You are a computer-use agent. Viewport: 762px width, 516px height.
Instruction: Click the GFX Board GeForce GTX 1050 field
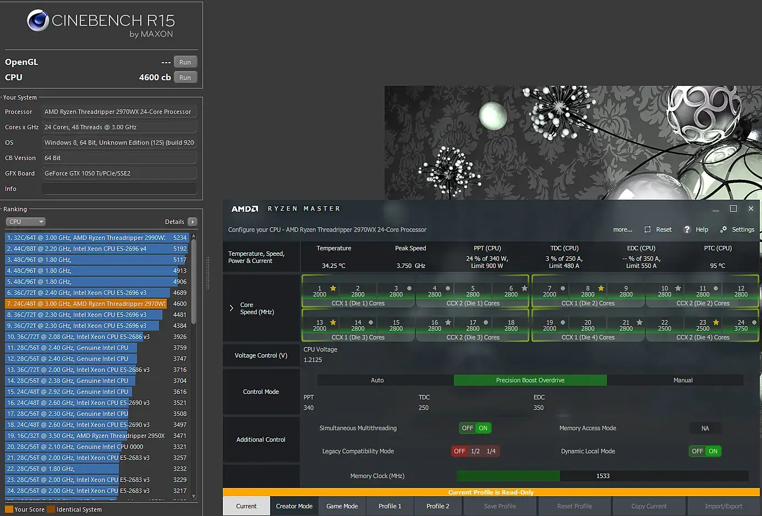coord(119,173)
